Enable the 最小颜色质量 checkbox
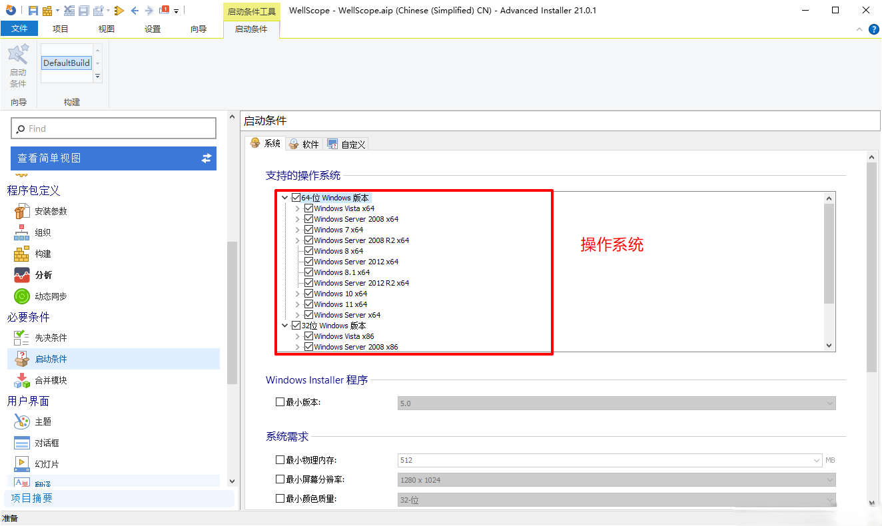882x526 pixels. coord(280,499)
